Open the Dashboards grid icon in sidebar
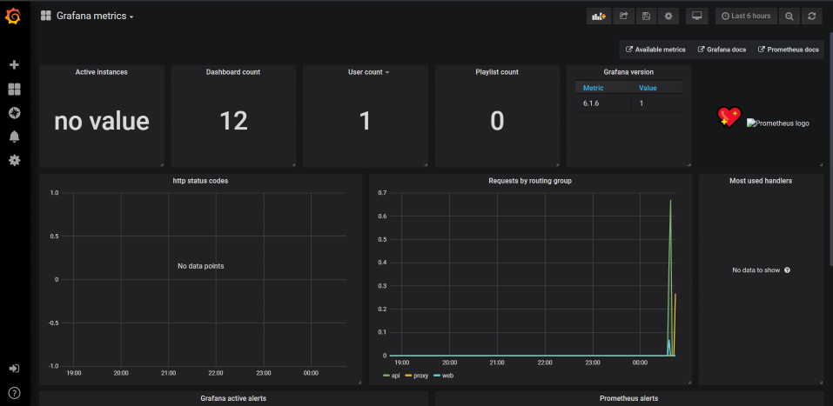 click(x=14, y=90)
